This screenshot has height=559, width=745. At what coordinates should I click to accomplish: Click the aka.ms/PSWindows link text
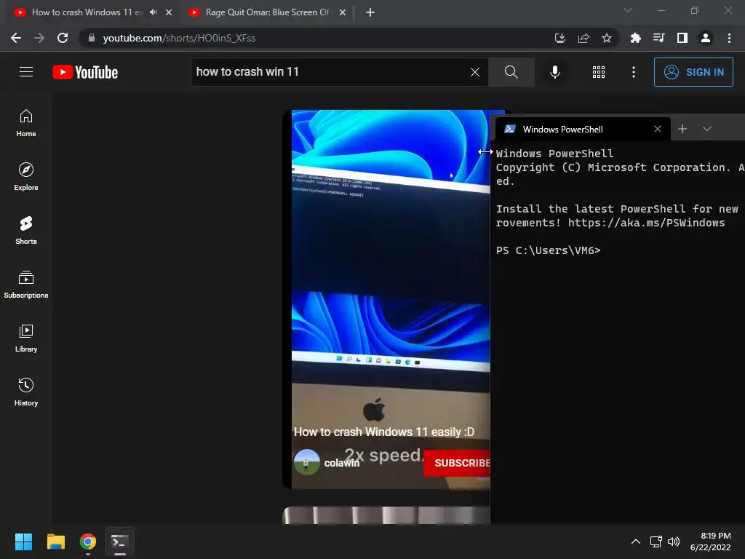(x=646, y=223)
